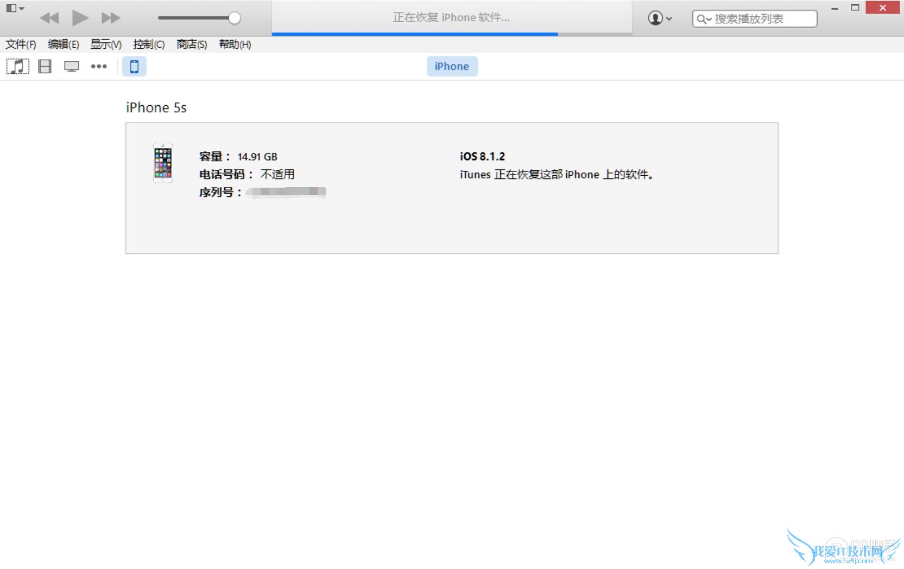Show more media types ellipsis
Image resolution: width=904 pixels, height=569 pixels.
99,67
